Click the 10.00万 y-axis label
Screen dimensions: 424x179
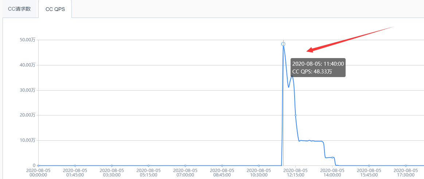point(28,140)
